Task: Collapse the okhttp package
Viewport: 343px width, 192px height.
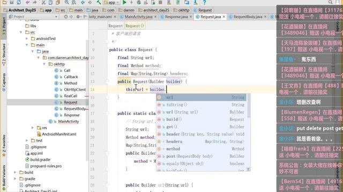Action: (x=44, y=64)
